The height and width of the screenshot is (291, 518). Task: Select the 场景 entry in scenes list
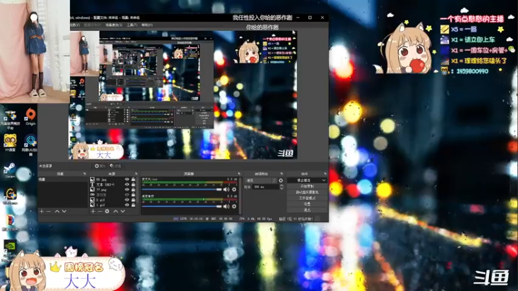(x=63, y=180)
